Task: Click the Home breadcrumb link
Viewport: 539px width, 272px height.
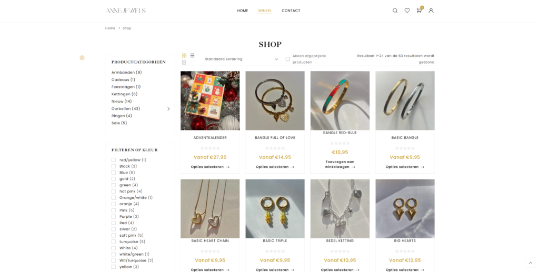Action: tap(110, 28)
